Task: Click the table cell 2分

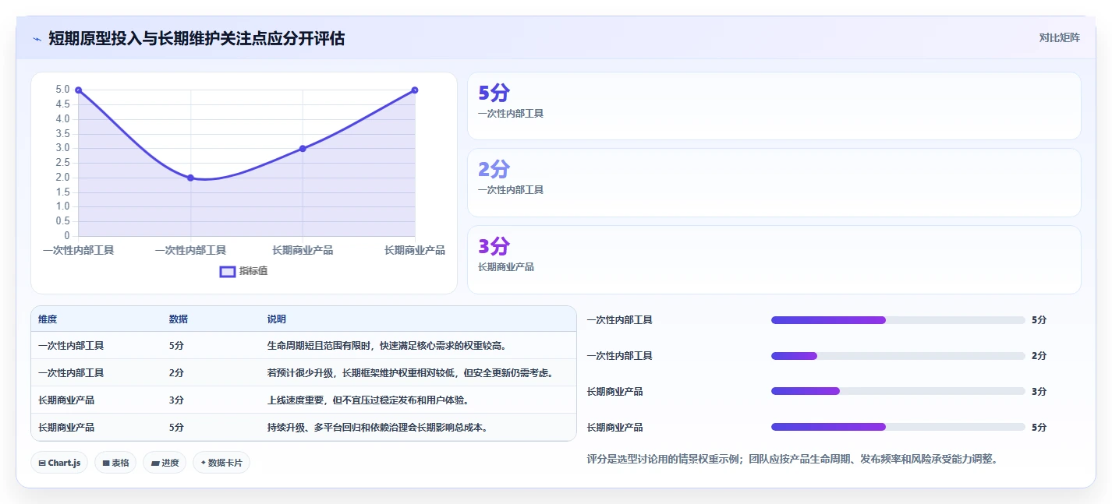Action: coord(177,373)
